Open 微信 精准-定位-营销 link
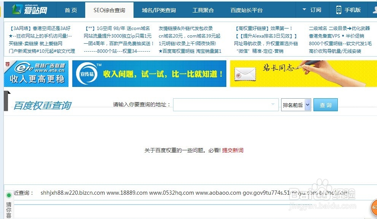The height and width of the screenshot is (219, 377). (x=260, y=51)
